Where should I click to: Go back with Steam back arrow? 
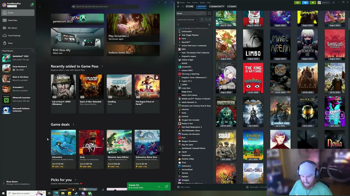tap(178, 7)
